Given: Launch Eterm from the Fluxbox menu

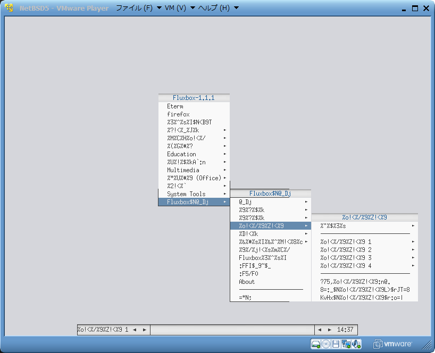Looking at the screenshot, I should (194, 106).
